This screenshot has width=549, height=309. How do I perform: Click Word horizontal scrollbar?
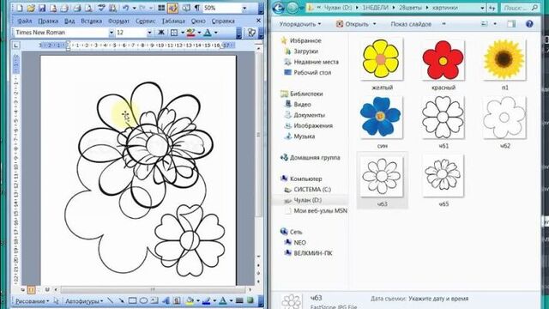[153, 290]
